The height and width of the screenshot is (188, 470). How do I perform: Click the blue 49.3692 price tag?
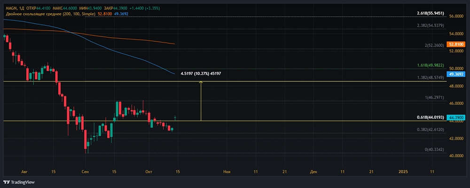click(x=455, y=74)
